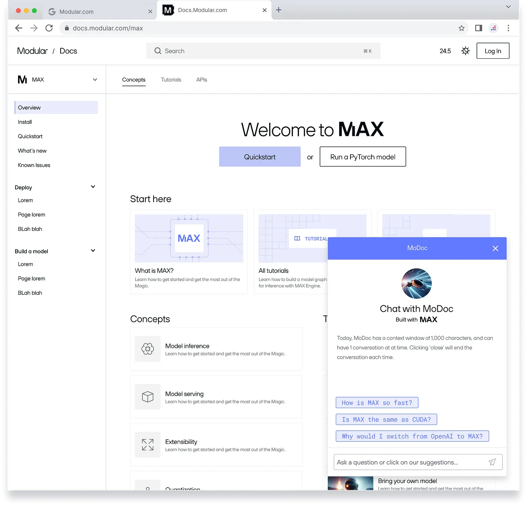
Task: Focus the docs Search field
Action: point(263,51)
